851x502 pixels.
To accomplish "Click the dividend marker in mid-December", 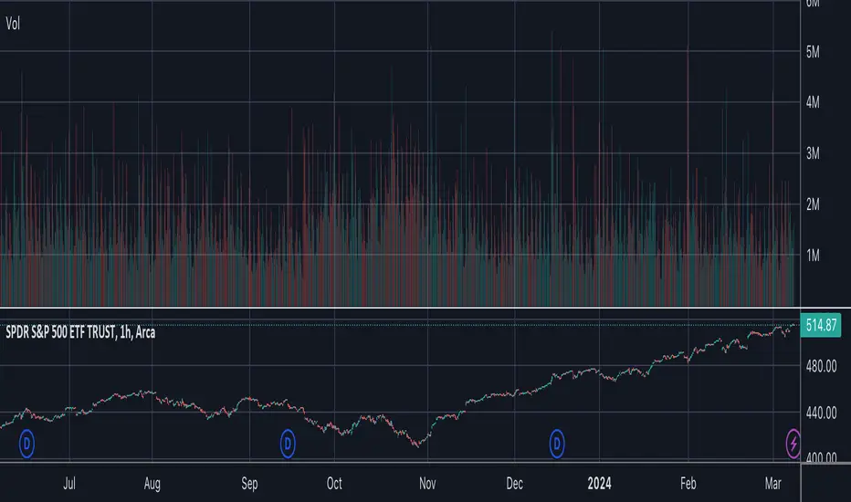I will click(x=557, y=444).
